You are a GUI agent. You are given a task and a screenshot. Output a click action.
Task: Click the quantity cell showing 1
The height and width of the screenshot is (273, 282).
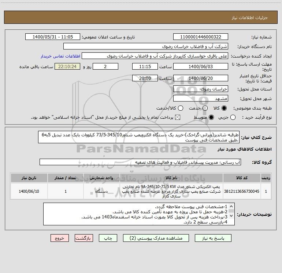point(66,191)
